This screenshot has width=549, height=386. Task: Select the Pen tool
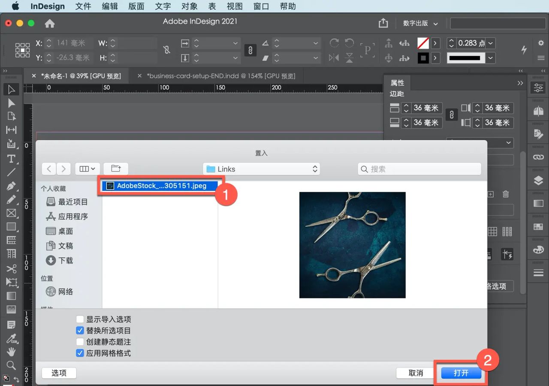coord(11,186)
